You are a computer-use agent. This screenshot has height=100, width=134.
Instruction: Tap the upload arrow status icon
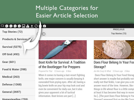(x=32, y=26)
